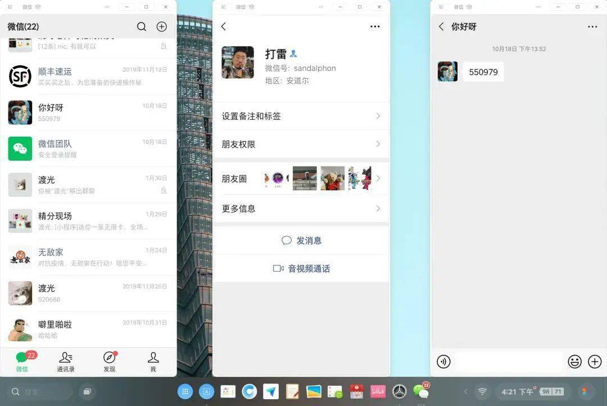Open the voice input icon in chat
The image size is (607, 406).
443,362
